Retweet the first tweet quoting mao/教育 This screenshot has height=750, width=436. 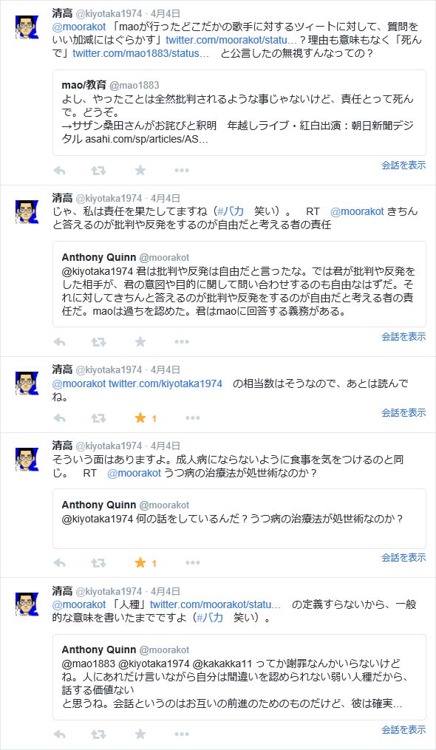98,170
